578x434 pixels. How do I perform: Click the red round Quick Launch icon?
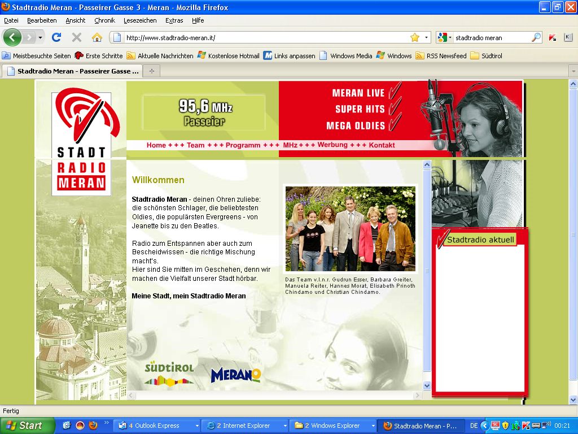[80, 425]
